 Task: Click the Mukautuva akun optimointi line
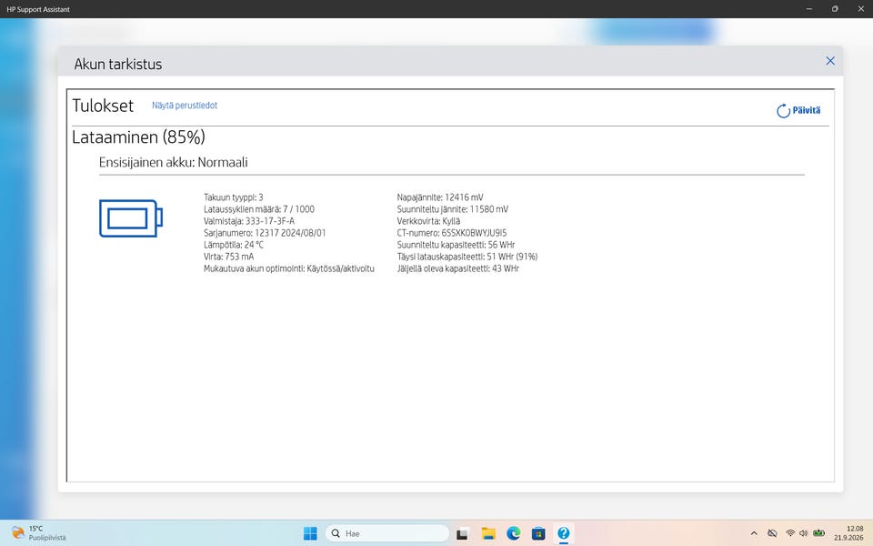tap(289, 268)
